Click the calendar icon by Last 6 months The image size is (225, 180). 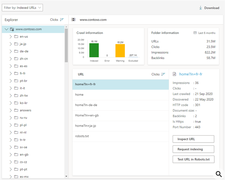pos(195,33)
